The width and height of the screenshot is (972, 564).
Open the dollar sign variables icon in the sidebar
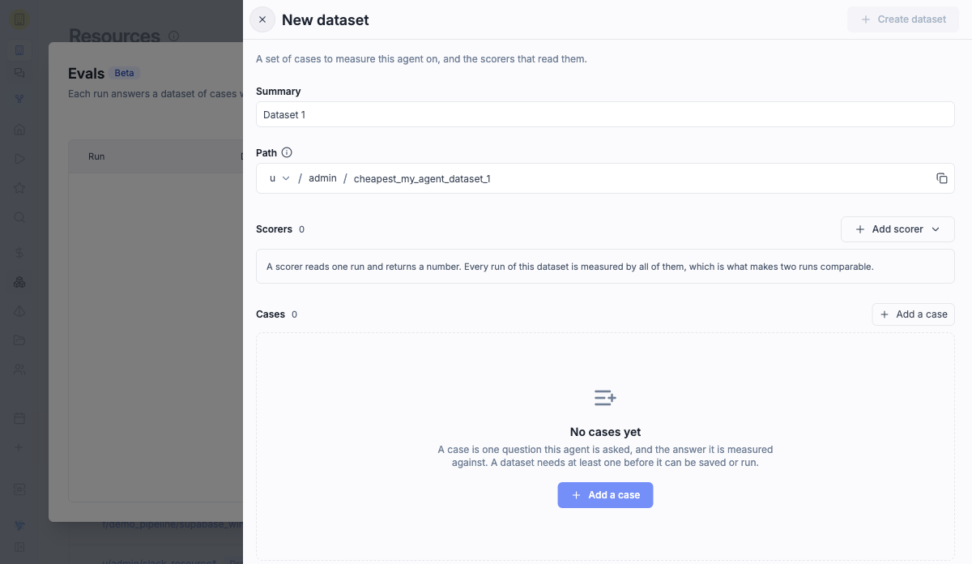(19, 253)
